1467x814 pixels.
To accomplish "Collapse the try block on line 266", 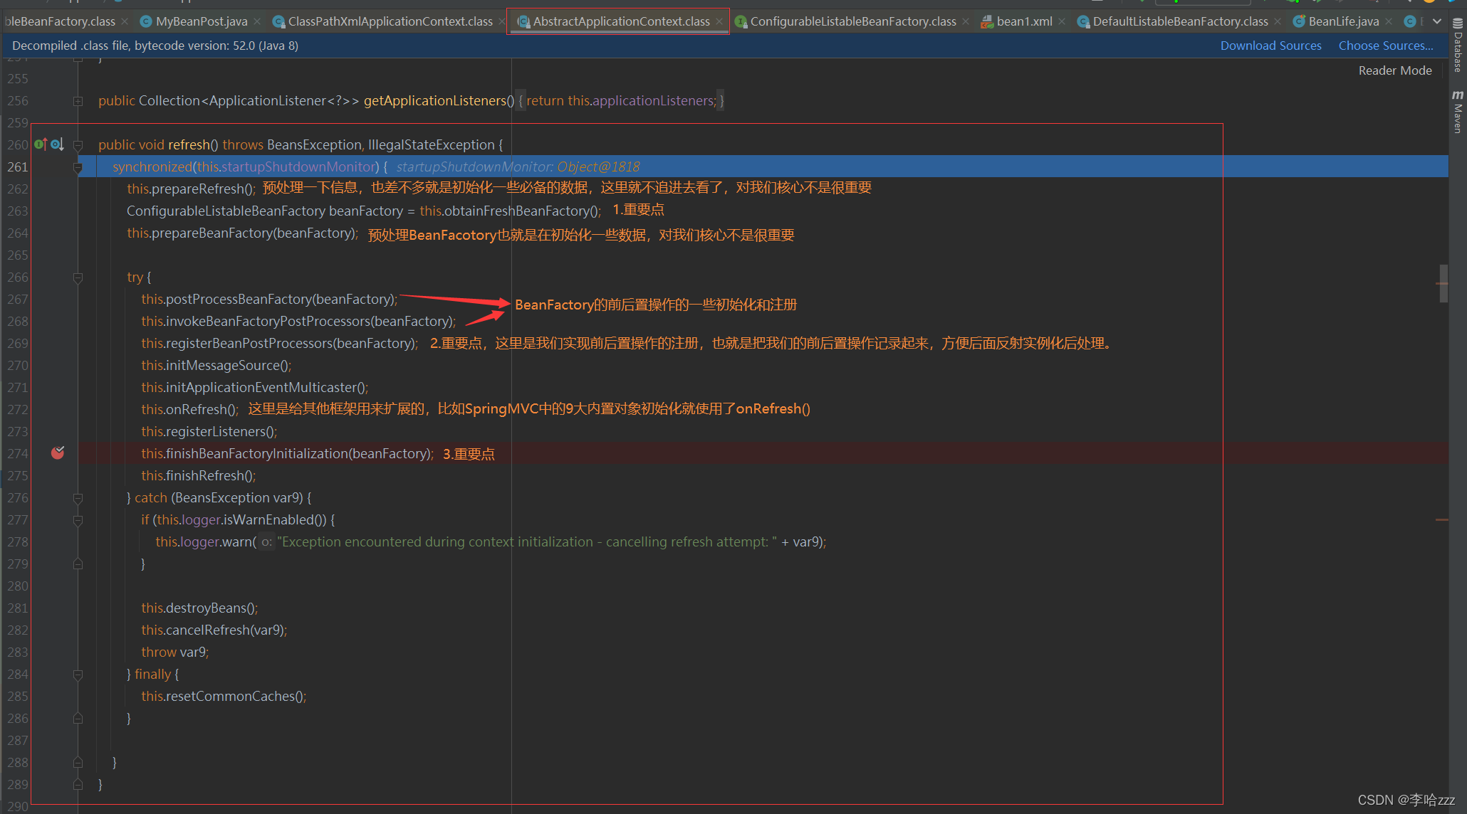I will tap(78, 277).
